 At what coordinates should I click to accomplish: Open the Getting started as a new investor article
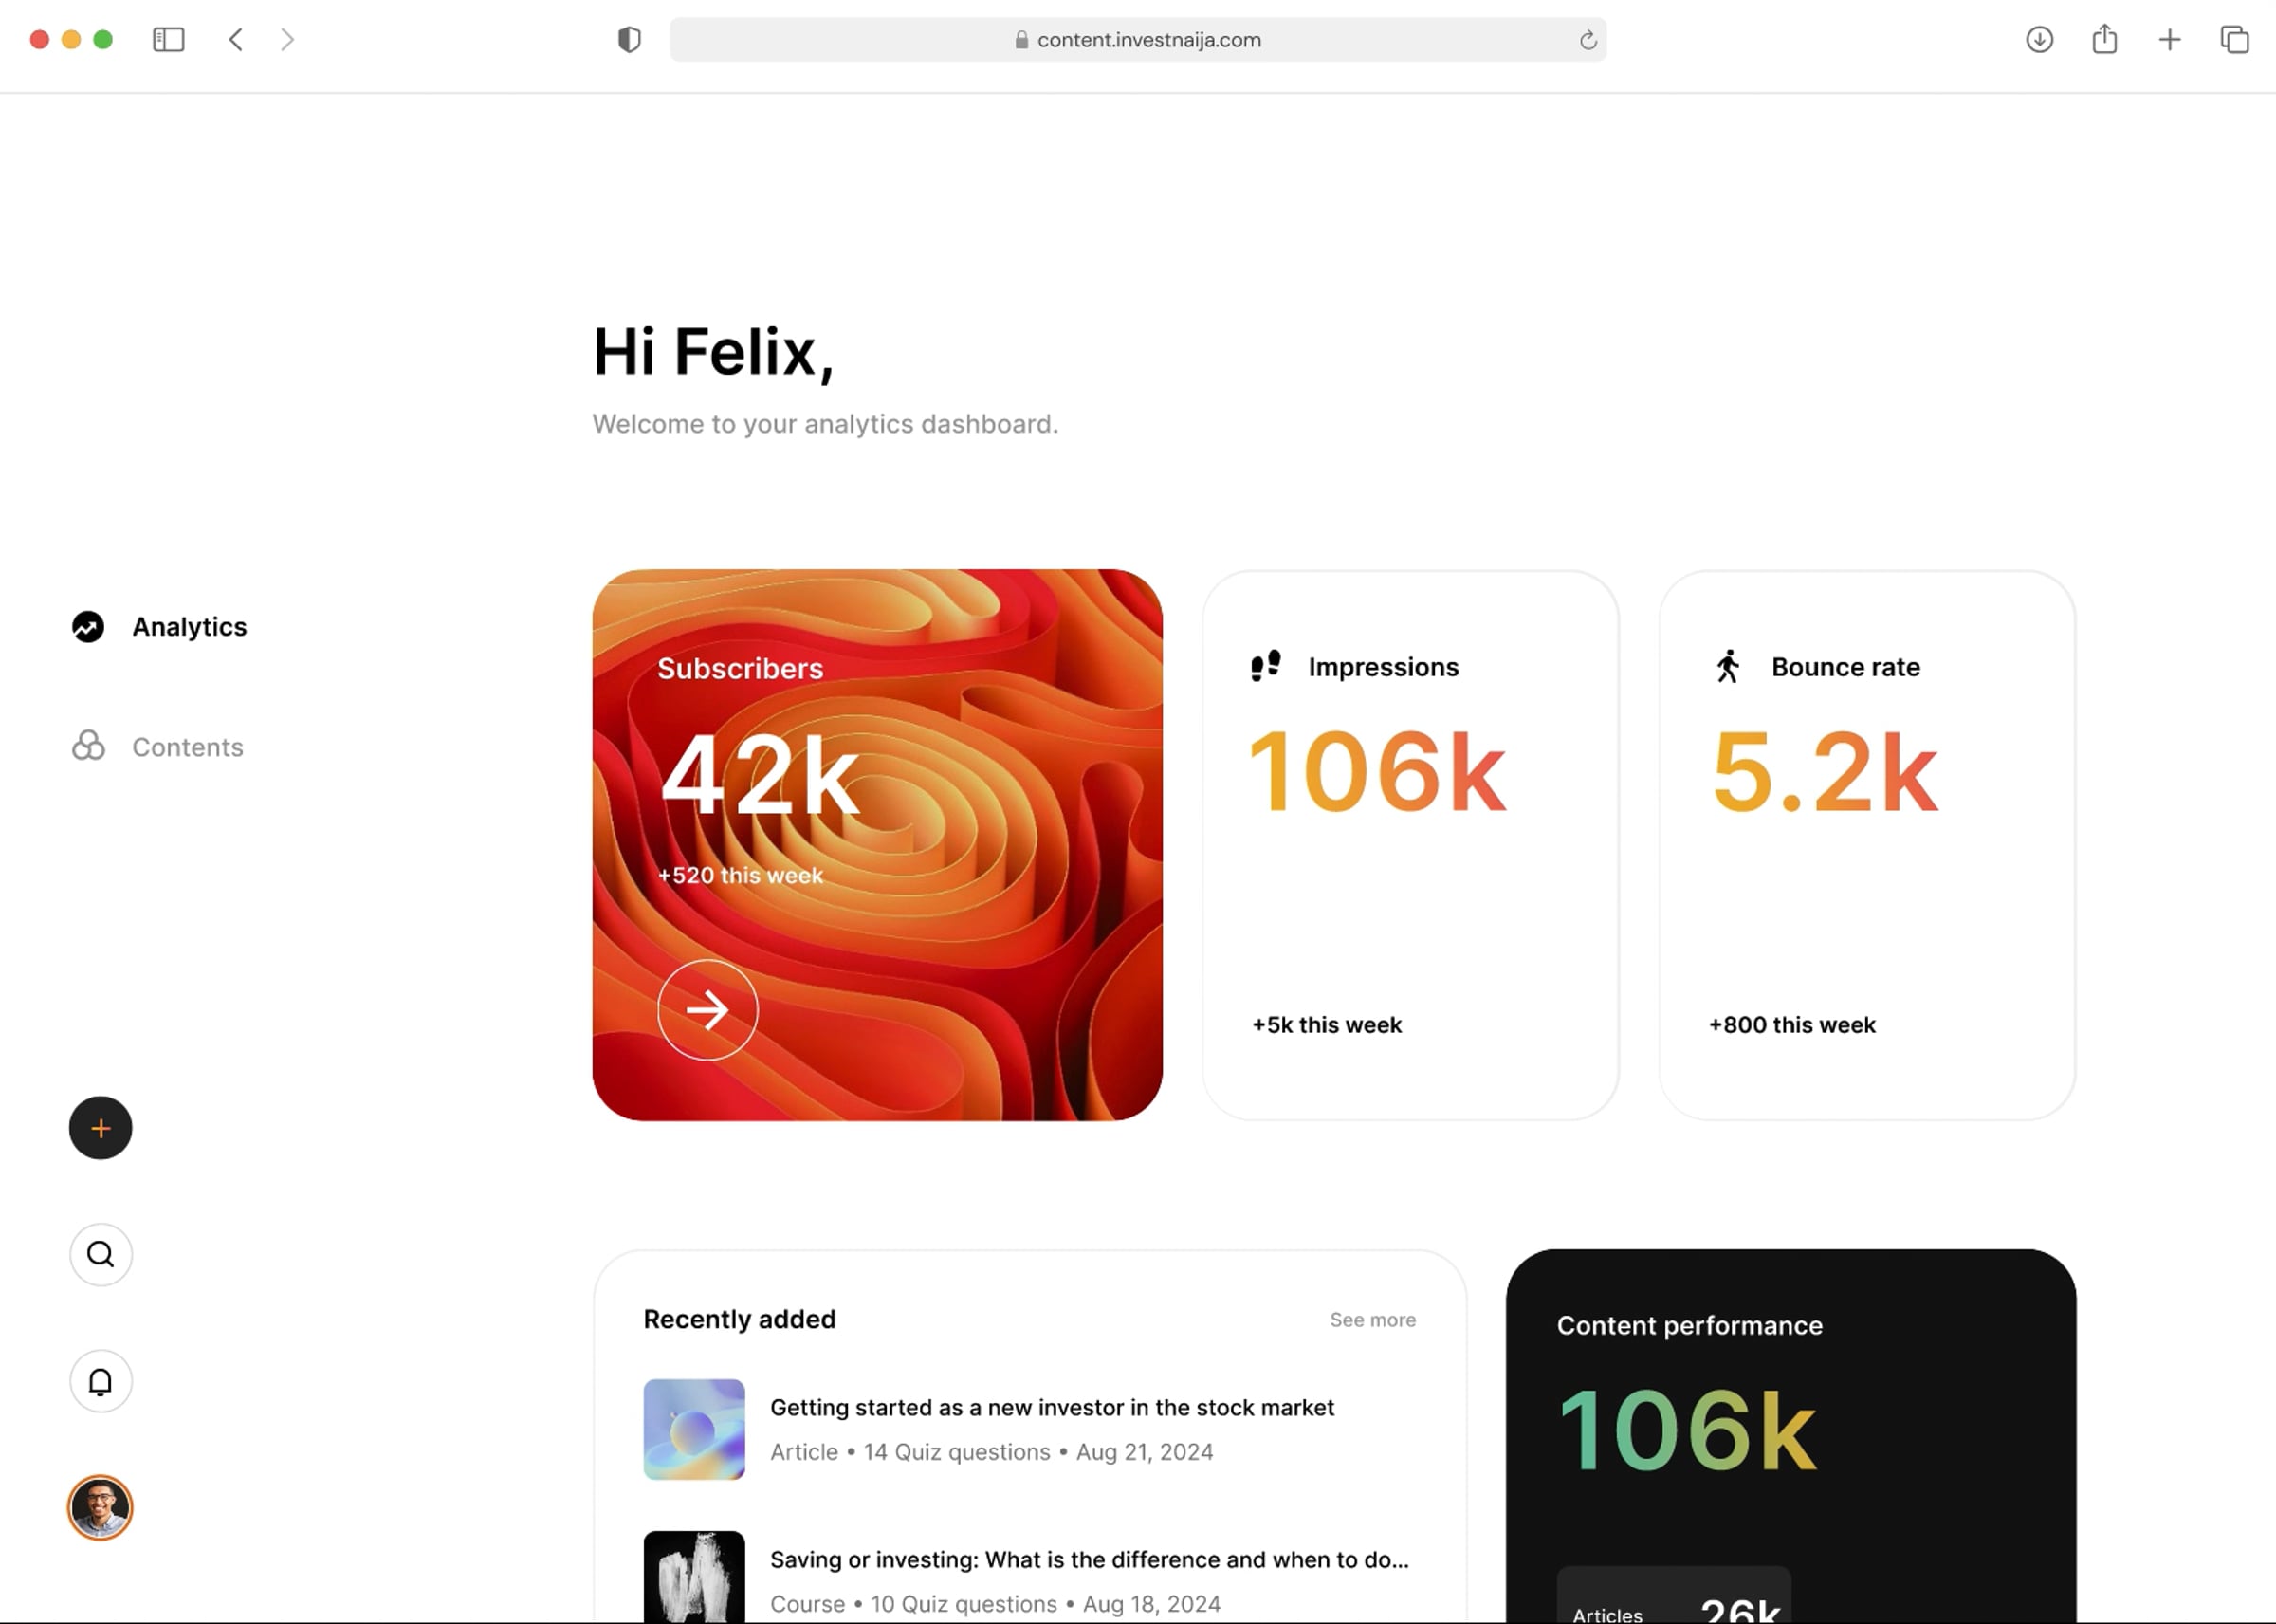1052,1408
